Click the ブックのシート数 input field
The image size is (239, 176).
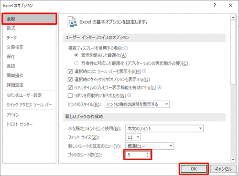pos(135,155)
